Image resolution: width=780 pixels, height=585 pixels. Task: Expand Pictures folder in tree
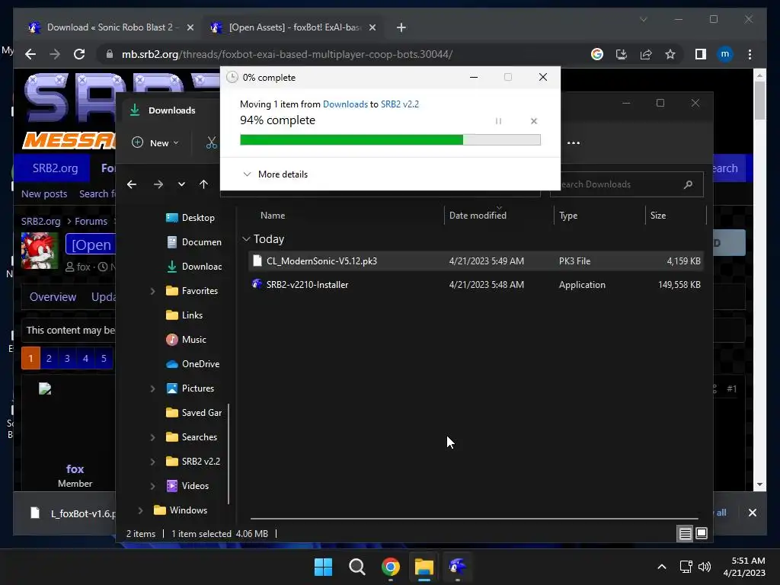[152, 388]
